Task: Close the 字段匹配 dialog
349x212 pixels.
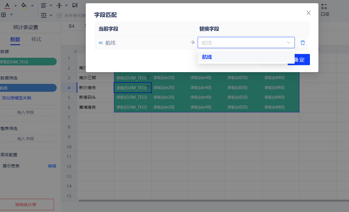Action: pos(308,13)
